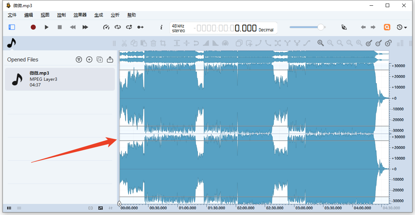Click the 02:00.000 mark on timeline ruler
415x215 pixels.
[x=245, y=208]
